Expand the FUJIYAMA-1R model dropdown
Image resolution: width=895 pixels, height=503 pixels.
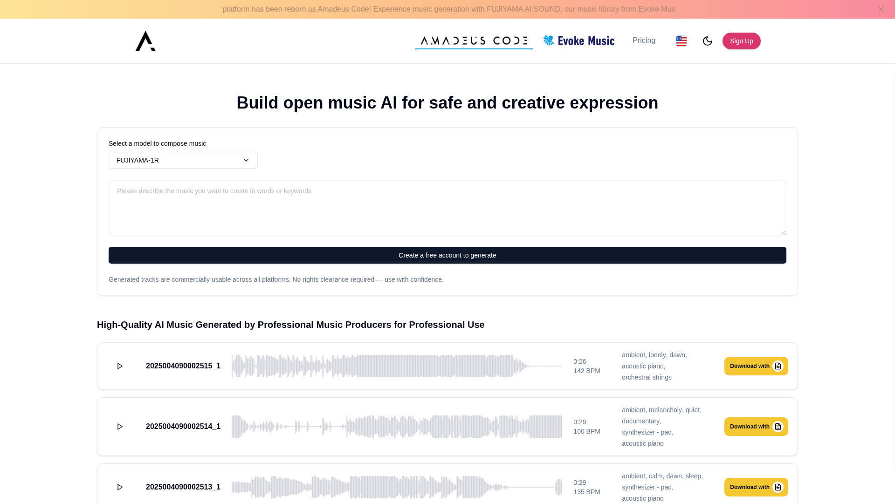(183, 160)
